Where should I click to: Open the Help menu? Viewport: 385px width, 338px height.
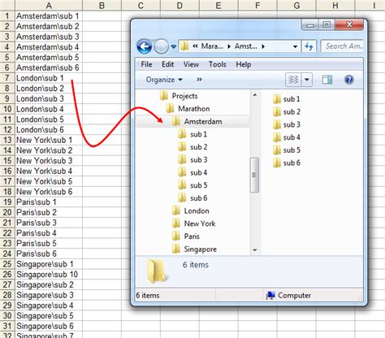(244, 64)
